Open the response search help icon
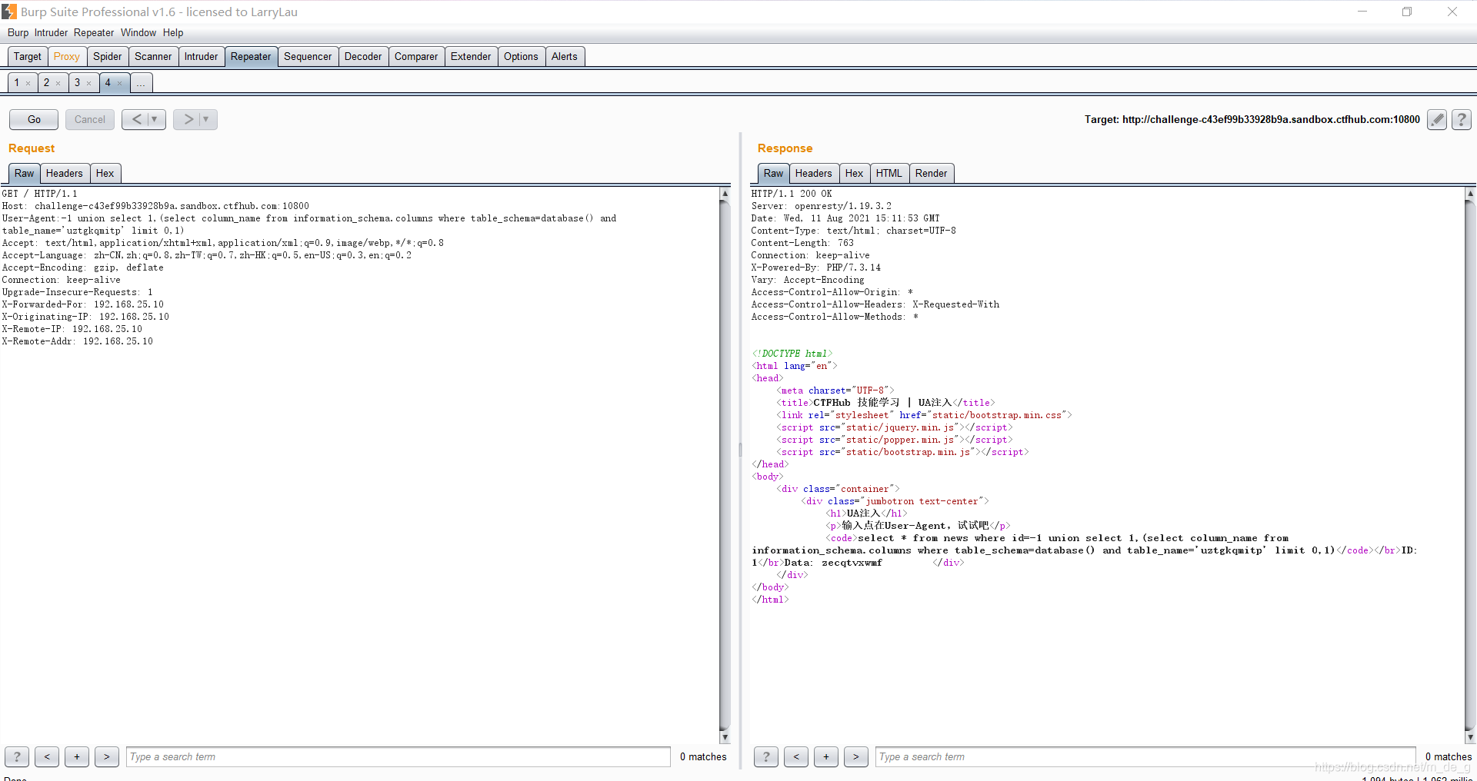1477x781 pixels. coord(766,756)
